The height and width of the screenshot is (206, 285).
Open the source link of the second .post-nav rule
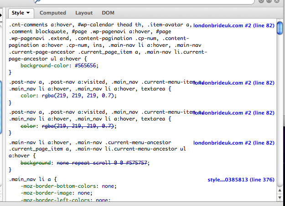click(x=234, y=113)
